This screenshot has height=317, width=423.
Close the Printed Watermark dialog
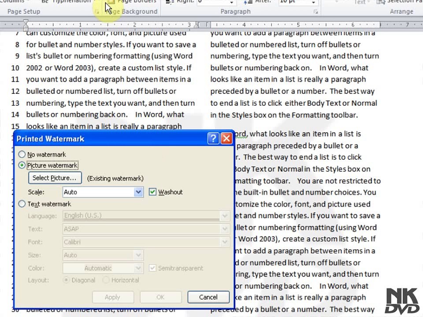[226, 139]
